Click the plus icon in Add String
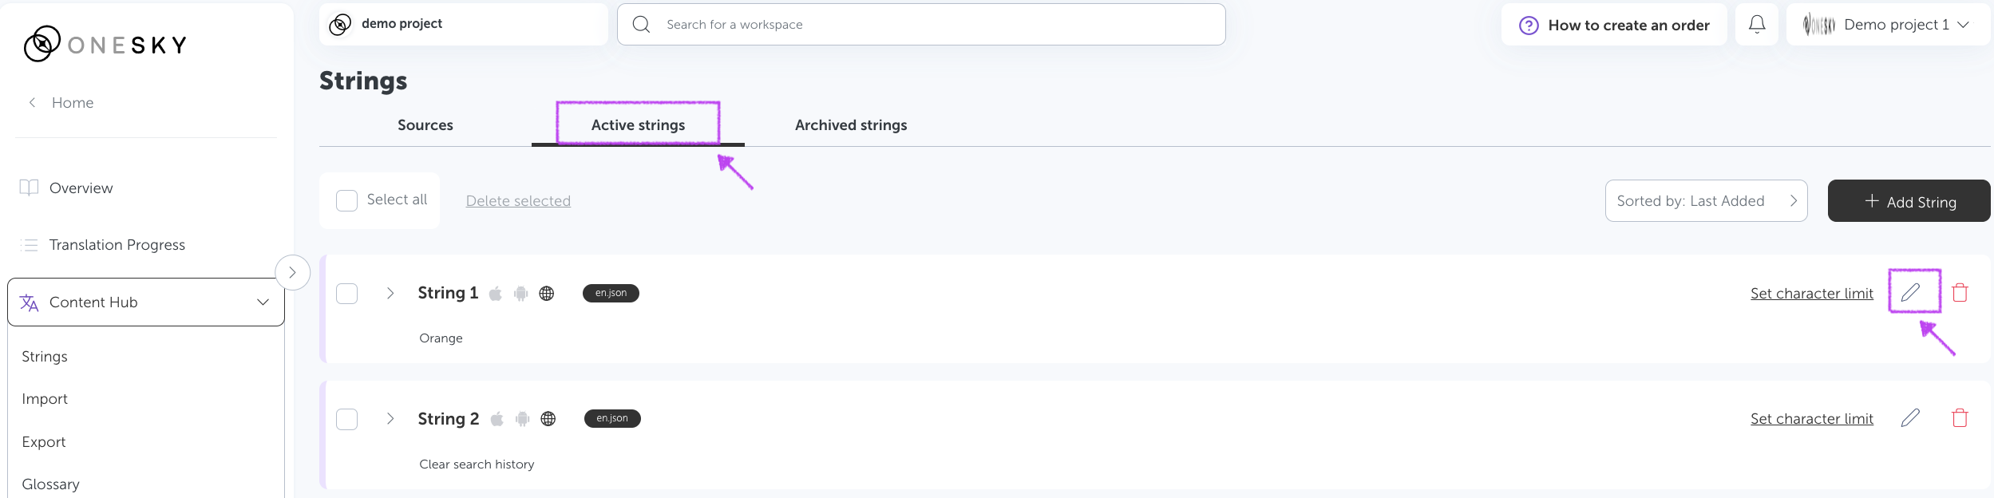The width and height of the screenshot is (1994, 498). [1871, 201]
